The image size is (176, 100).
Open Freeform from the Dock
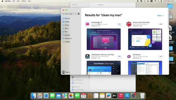108,96
